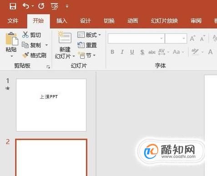Click the Undo arrow icon
This screenshot has width=217, height=176.
point(26,6)
